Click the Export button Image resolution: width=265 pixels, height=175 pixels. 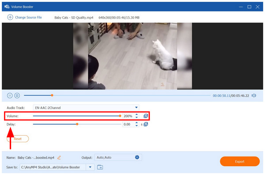[x=240, y=161]
